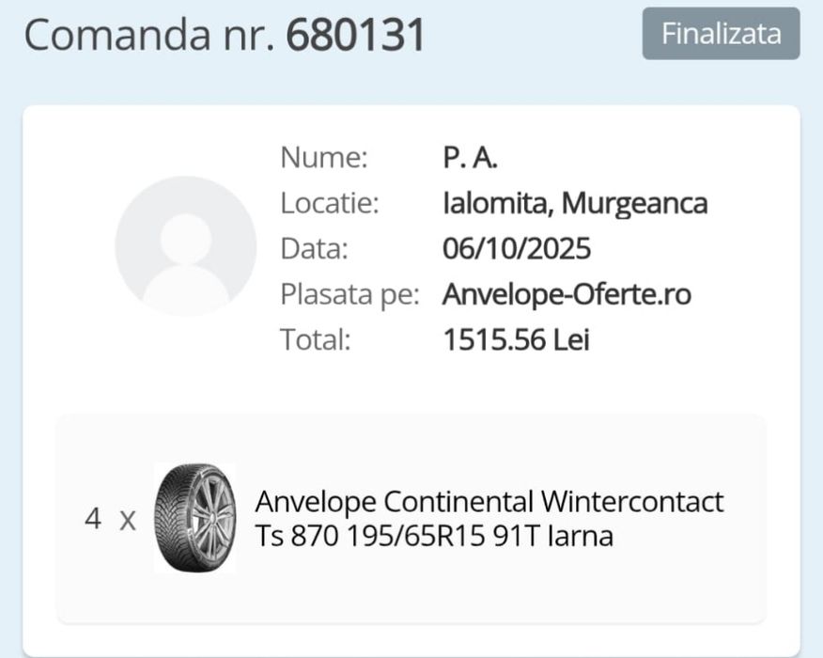Click the Ts 870 195/65R15 91T Iarna line
823x658 pixels.
click(x=434, y=536)
